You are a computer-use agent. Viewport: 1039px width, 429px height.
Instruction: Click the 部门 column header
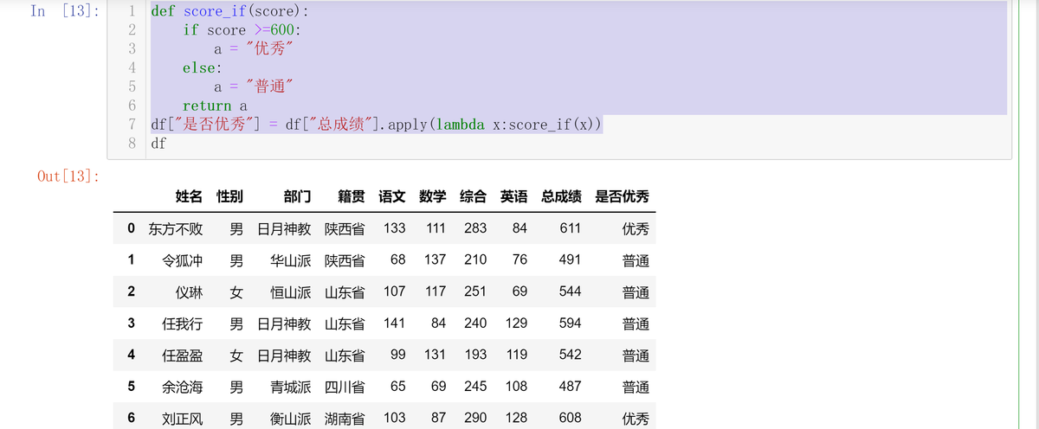tap(297, 197)
